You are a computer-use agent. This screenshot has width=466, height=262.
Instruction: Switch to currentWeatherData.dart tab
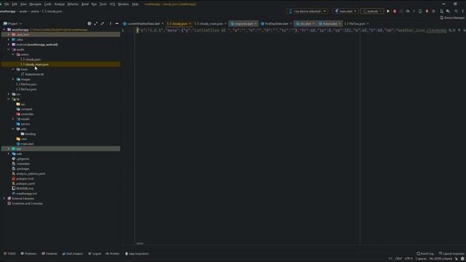point(143,23)
